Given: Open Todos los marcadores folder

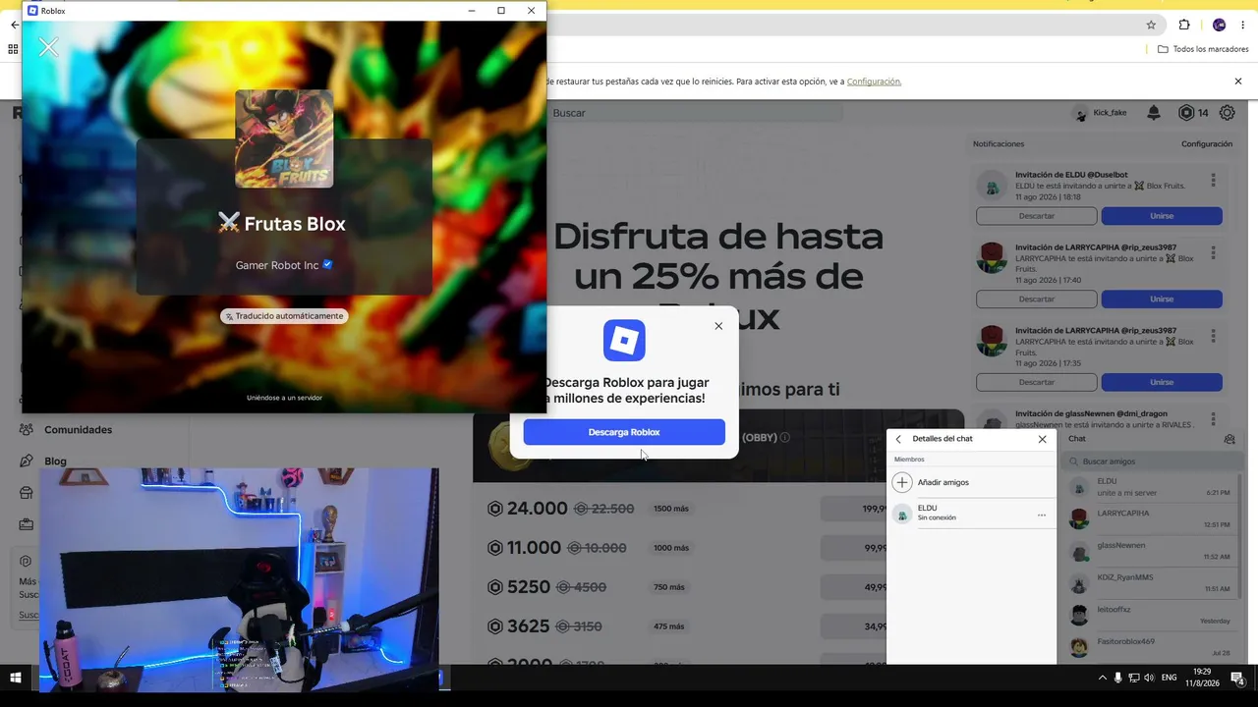Looking at the screenshot, I should [x=1203, y=49].
